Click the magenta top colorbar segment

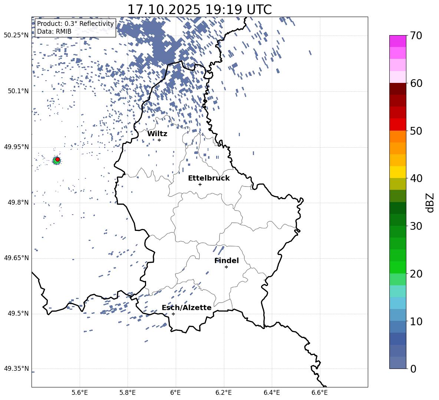click(x=397, y=41)
